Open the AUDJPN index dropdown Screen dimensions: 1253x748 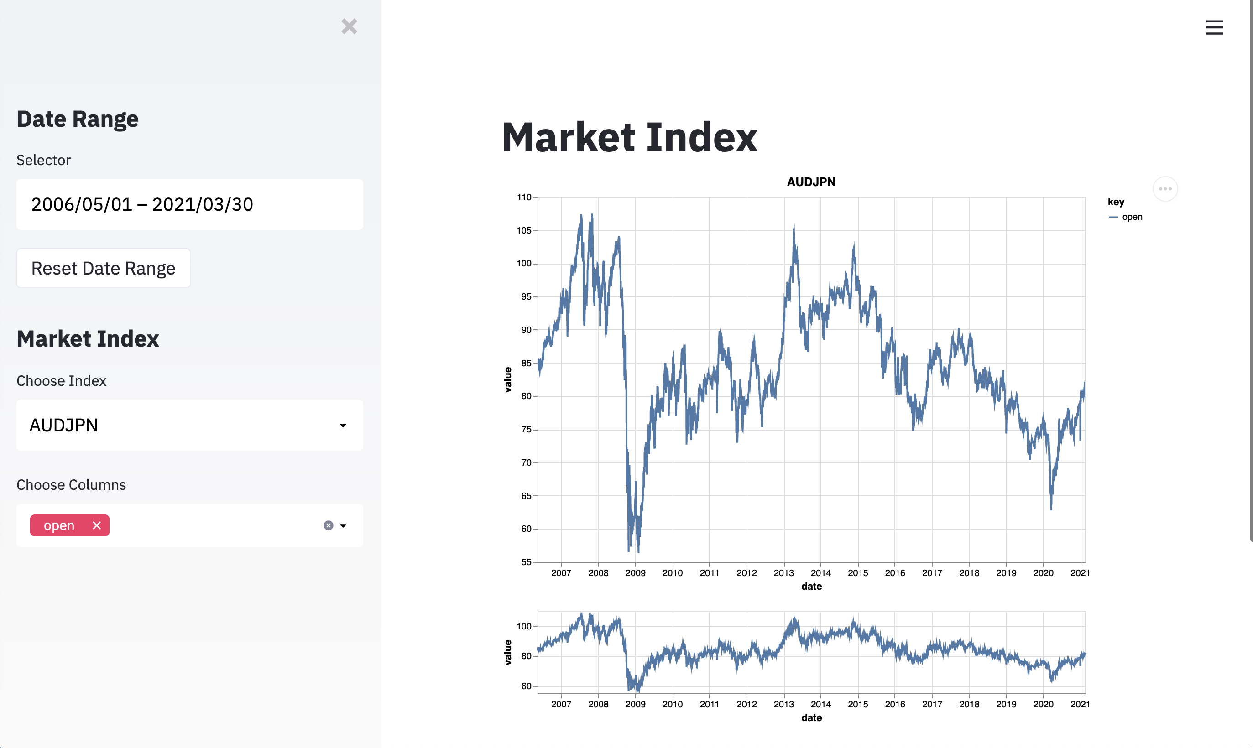pyautogui.click(x=189, y=425)
